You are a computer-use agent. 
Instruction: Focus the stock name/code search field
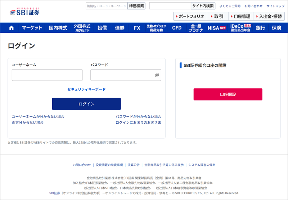(107, 6)
